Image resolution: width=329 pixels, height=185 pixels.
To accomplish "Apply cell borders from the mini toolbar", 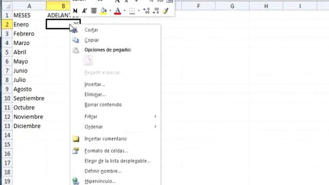I will pos(132,11).
